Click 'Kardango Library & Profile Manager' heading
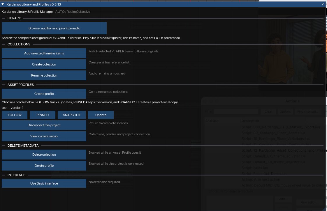 point(27,12)
